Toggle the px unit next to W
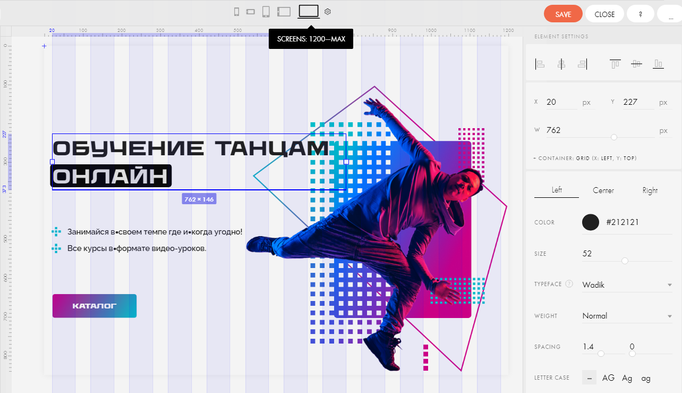Screen dimensions: 682x393 click(x=663, y=130)
